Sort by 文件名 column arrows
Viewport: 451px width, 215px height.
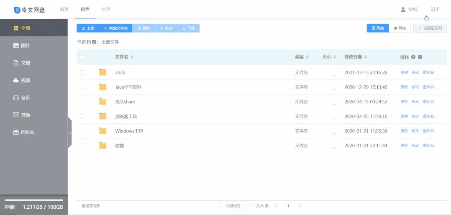click(132, 57)
